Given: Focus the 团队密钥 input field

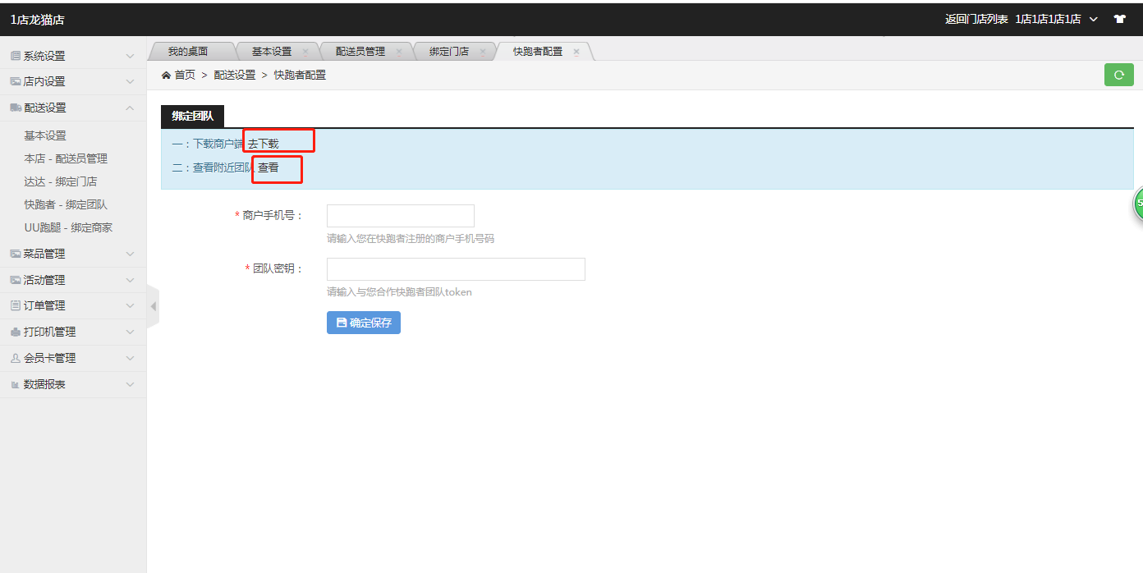Looking at the screenshot, I should (x=455, y=269).
